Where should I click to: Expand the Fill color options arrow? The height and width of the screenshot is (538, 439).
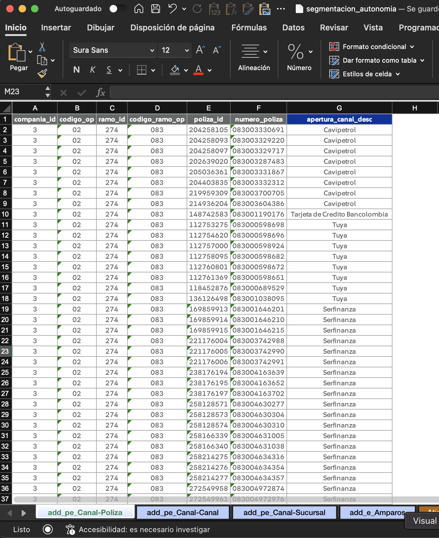[x=186, y=70]
